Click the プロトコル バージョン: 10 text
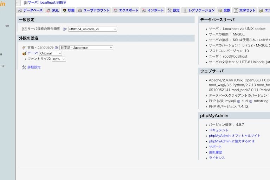 click(229, 51)
